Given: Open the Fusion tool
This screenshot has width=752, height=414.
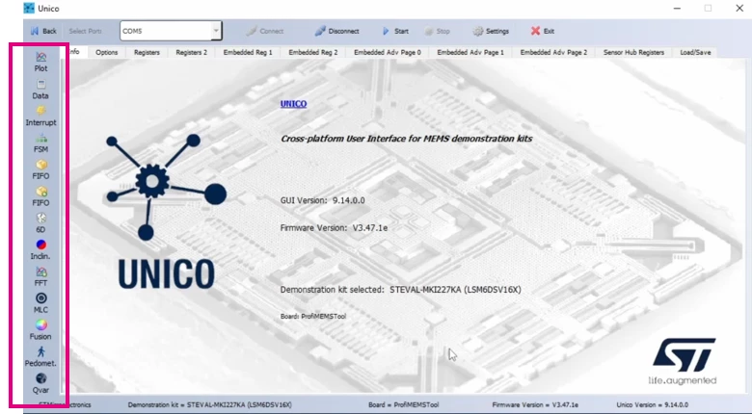Looking at the screenshot, I should pos(40,330).
